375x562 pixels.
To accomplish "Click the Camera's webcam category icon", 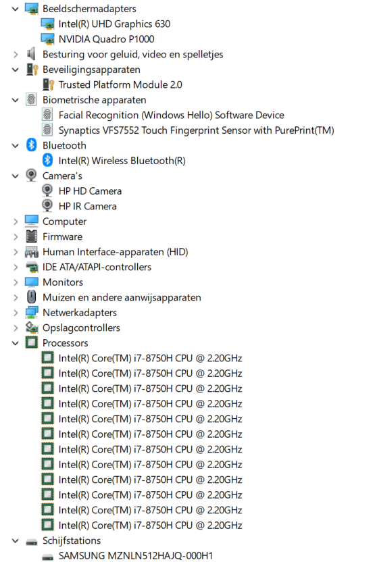I will pyautogui.click(x=31, y=175).
